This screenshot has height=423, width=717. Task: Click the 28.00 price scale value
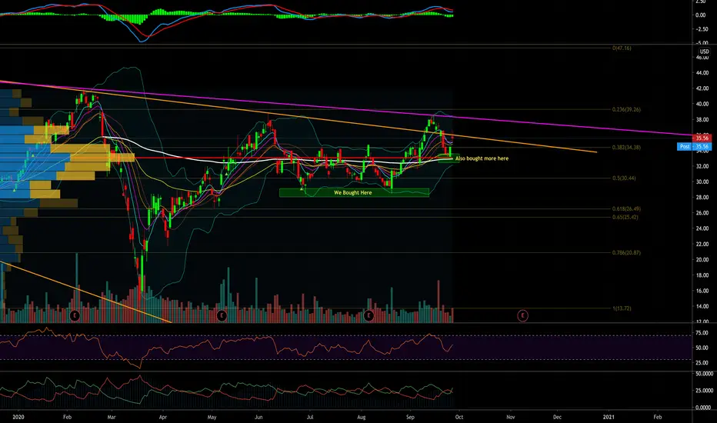click(702, 197)
